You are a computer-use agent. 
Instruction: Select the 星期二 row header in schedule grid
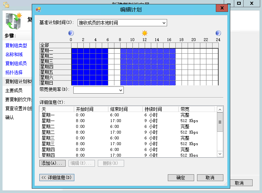click(55, 56)
